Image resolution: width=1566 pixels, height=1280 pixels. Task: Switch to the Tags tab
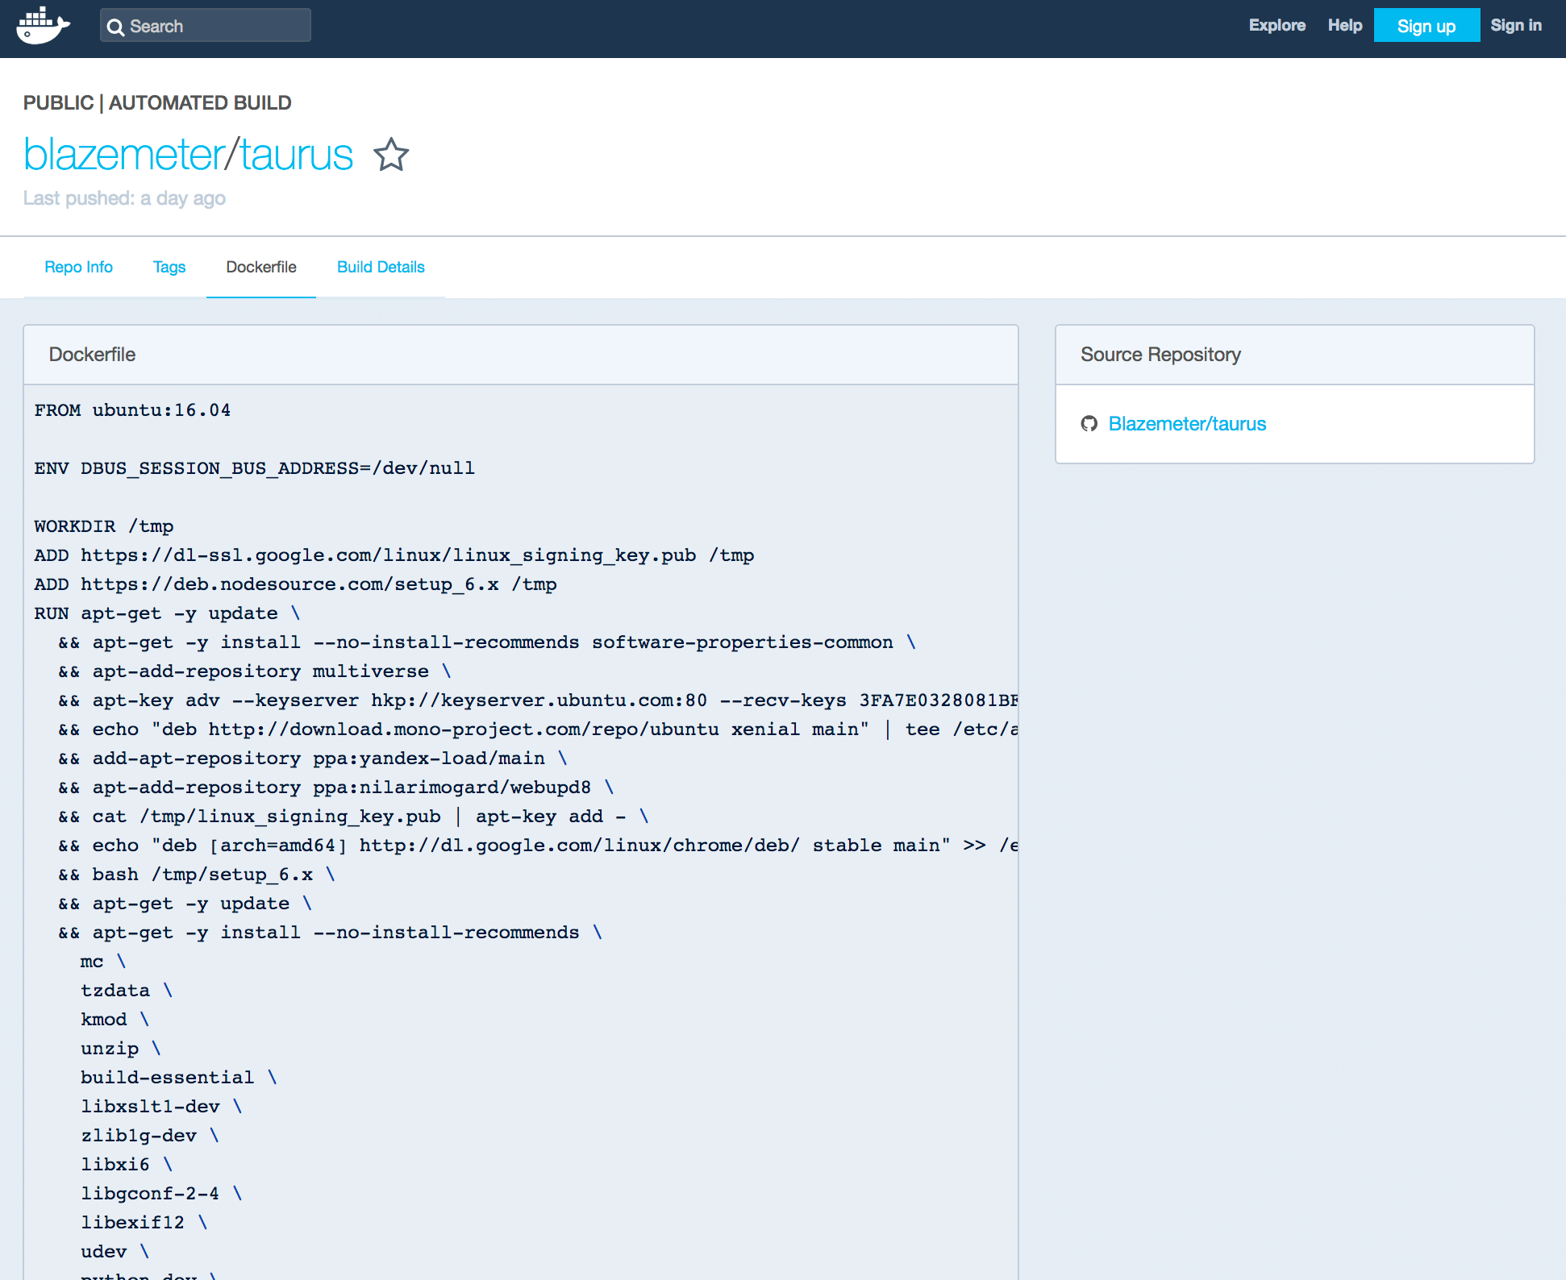pyautogui.click(x=169, y=268)
